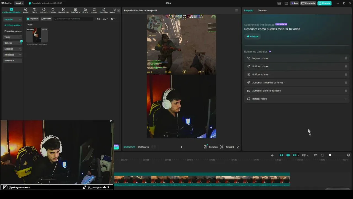The width and height of the screenshot is (353, 199).
Task: Zoom out the timeline
Action: [x=322, y=155]
